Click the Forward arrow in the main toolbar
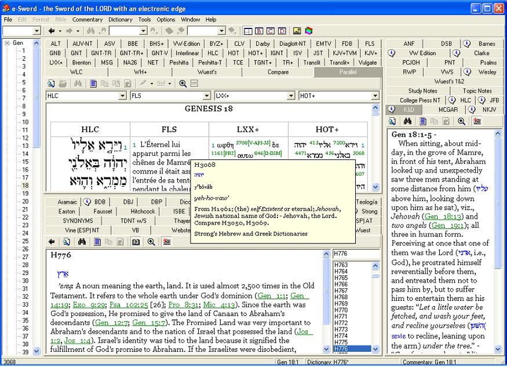 click(69, 31)
